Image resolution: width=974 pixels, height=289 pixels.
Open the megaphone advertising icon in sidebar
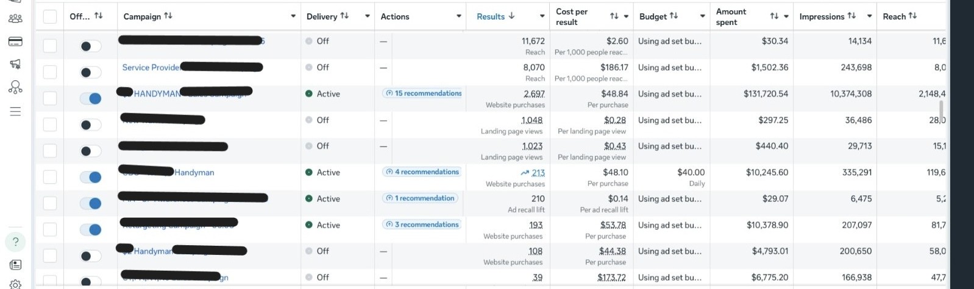pos(15,64)
